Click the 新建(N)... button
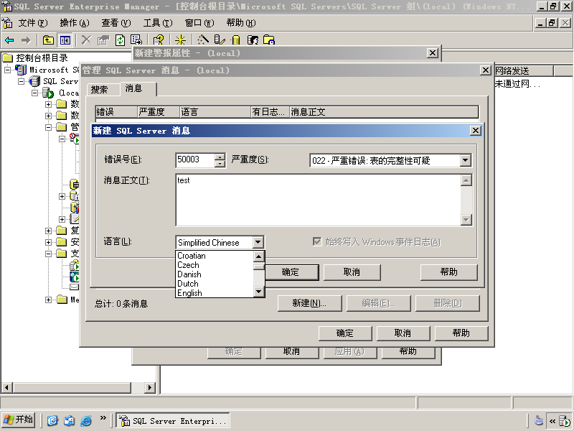This screenshot has height=431, width=574. (309, 303)
